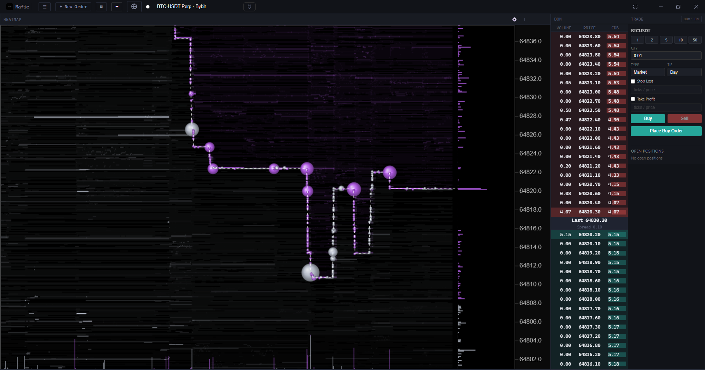Image resolution: width=705 pixels, height=370 pixels.
Task: Click the HEATMAP panel title
Action: click(12, 19)
